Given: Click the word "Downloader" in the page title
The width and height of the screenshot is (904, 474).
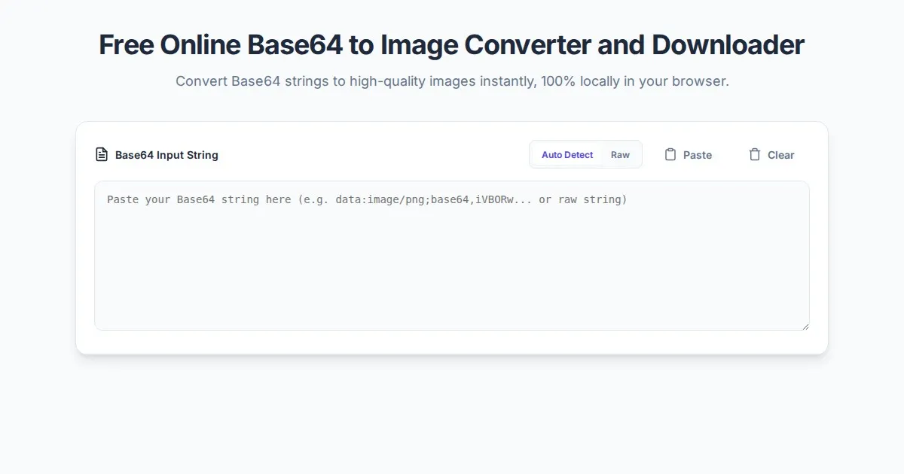Looking at the screenshot, I should point(728,45).
